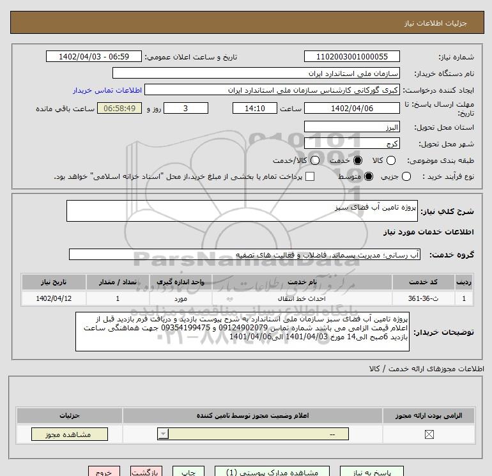Choose متوسط purchase process option
Screen dimensions: 492x476
[369, 176]
